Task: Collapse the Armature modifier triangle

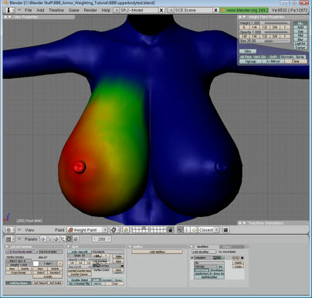Action: pos(192,258)
